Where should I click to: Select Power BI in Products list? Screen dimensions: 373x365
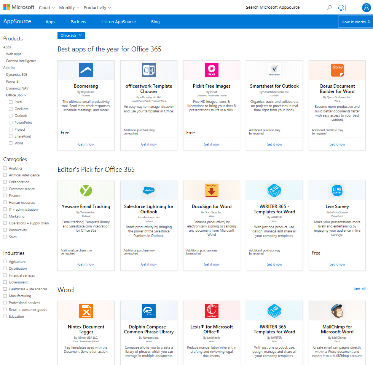pyautogui.click(x=13, y=82)
